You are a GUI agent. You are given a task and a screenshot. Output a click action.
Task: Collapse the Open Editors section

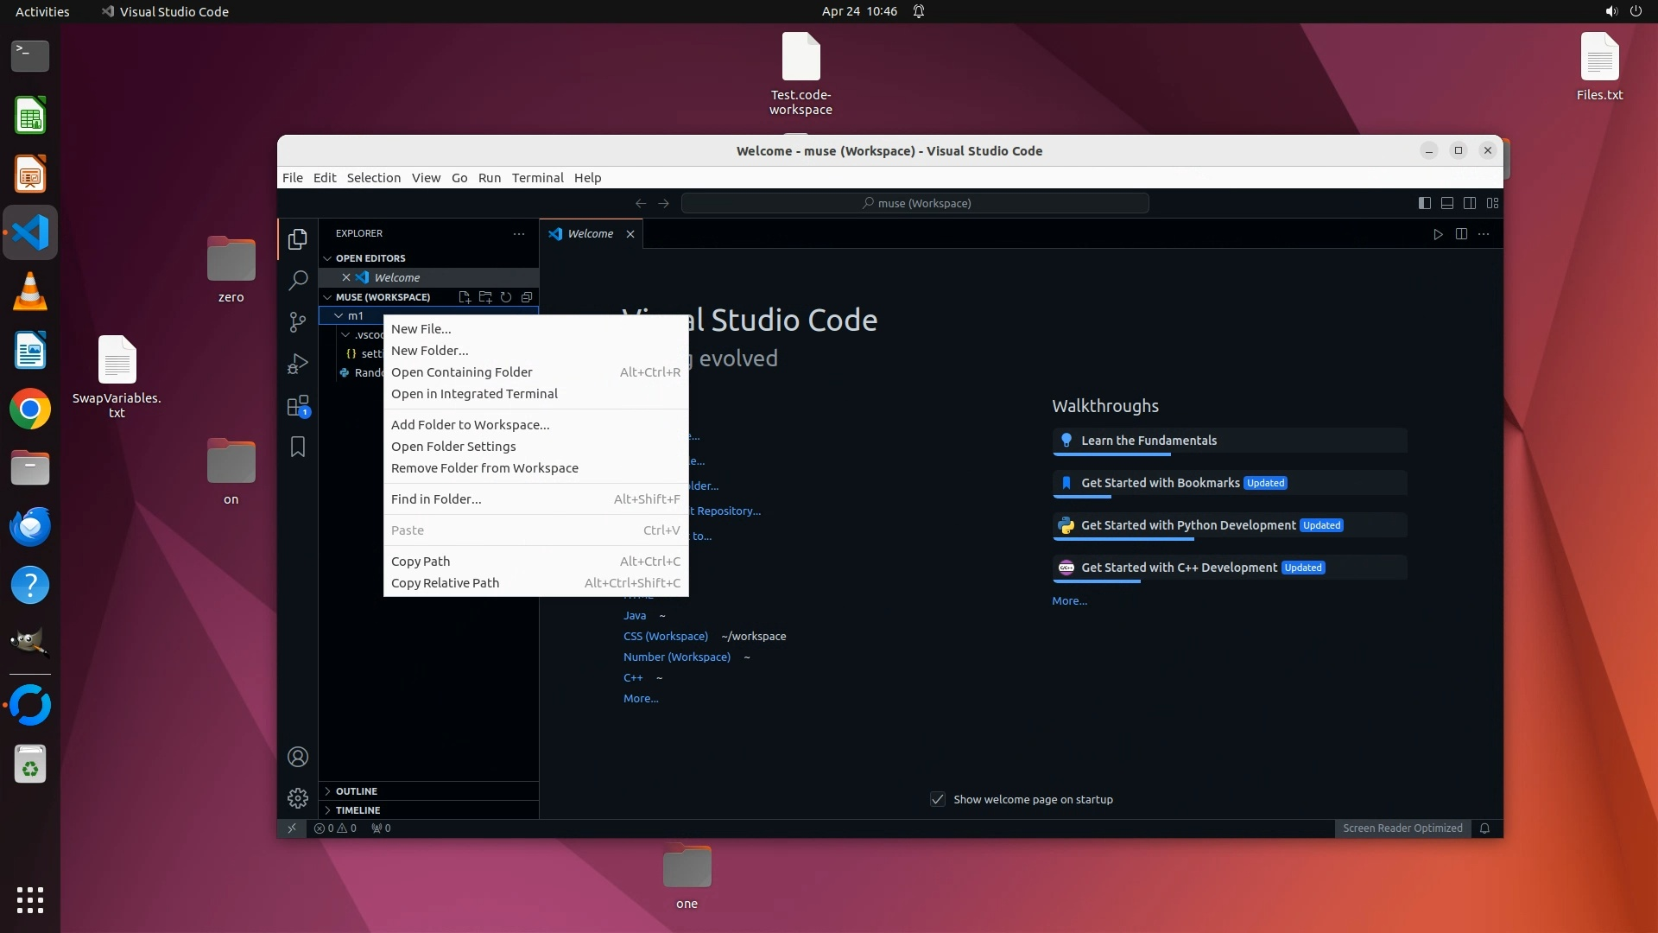[x=370, y=258]
